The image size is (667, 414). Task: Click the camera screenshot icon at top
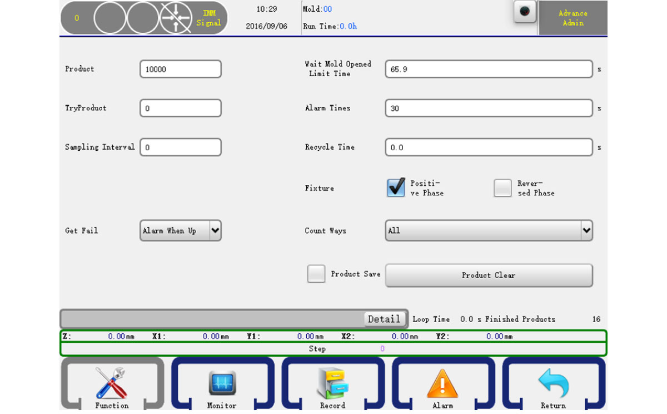[525, 12]
